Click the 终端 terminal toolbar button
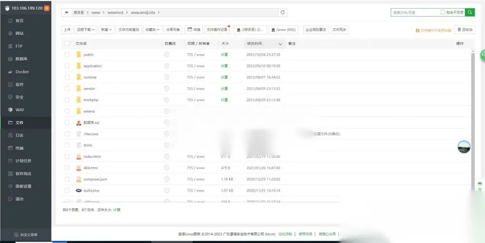 (x=194, y=30)
